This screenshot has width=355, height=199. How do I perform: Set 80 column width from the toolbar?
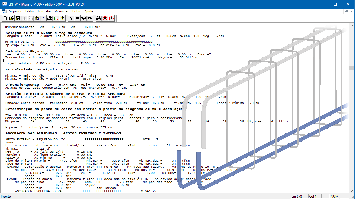click(x=77, y=19)
